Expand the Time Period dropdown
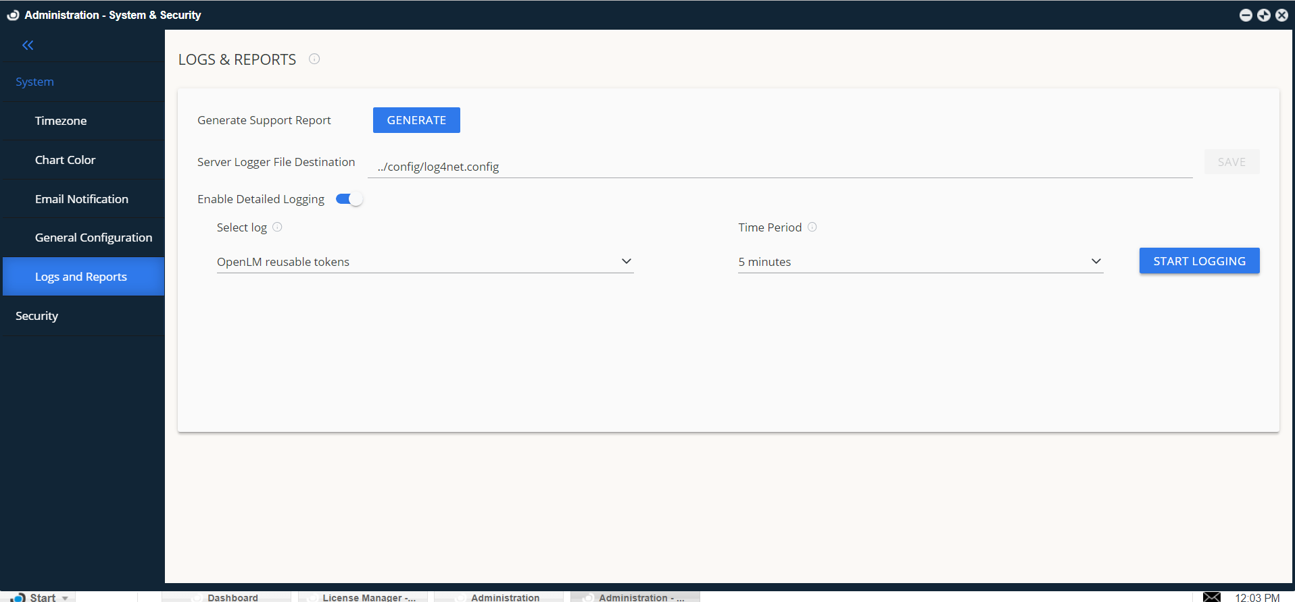 click(920, 262)
